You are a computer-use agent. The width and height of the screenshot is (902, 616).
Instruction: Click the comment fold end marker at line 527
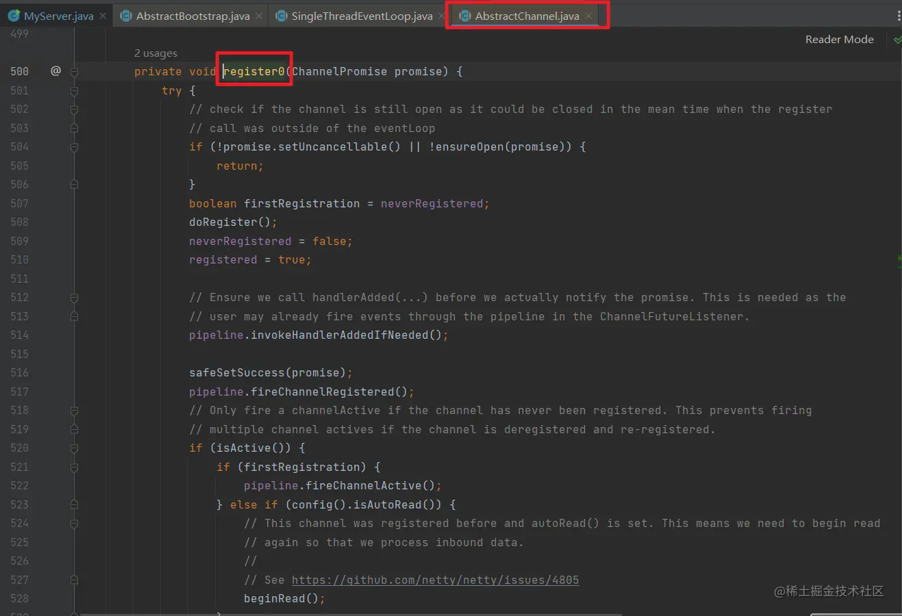(x=74, y=580)
